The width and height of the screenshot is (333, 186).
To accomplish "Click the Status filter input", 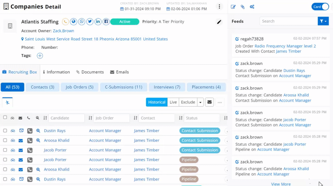I will (x=202, y=118).
